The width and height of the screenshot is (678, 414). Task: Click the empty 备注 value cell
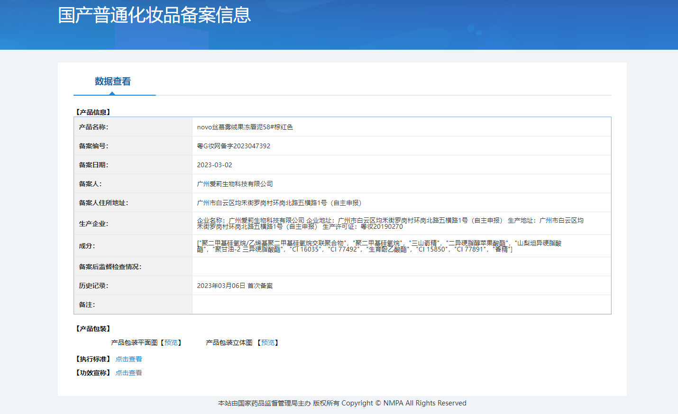tap(401, 305)
